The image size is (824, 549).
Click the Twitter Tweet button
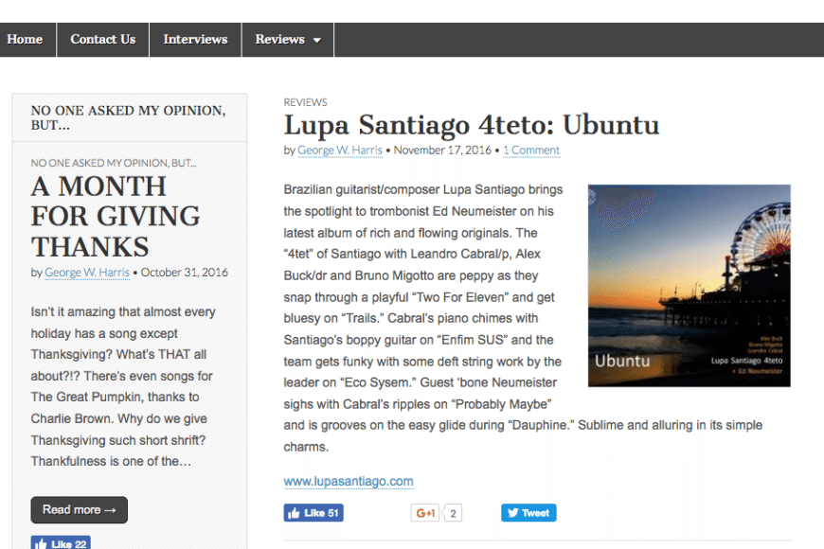click(528, 513)
